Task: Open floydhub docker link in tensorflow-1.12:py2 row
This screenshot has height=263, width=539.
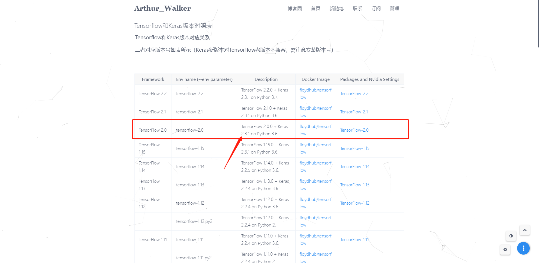Action: click(x=316, y=221)
